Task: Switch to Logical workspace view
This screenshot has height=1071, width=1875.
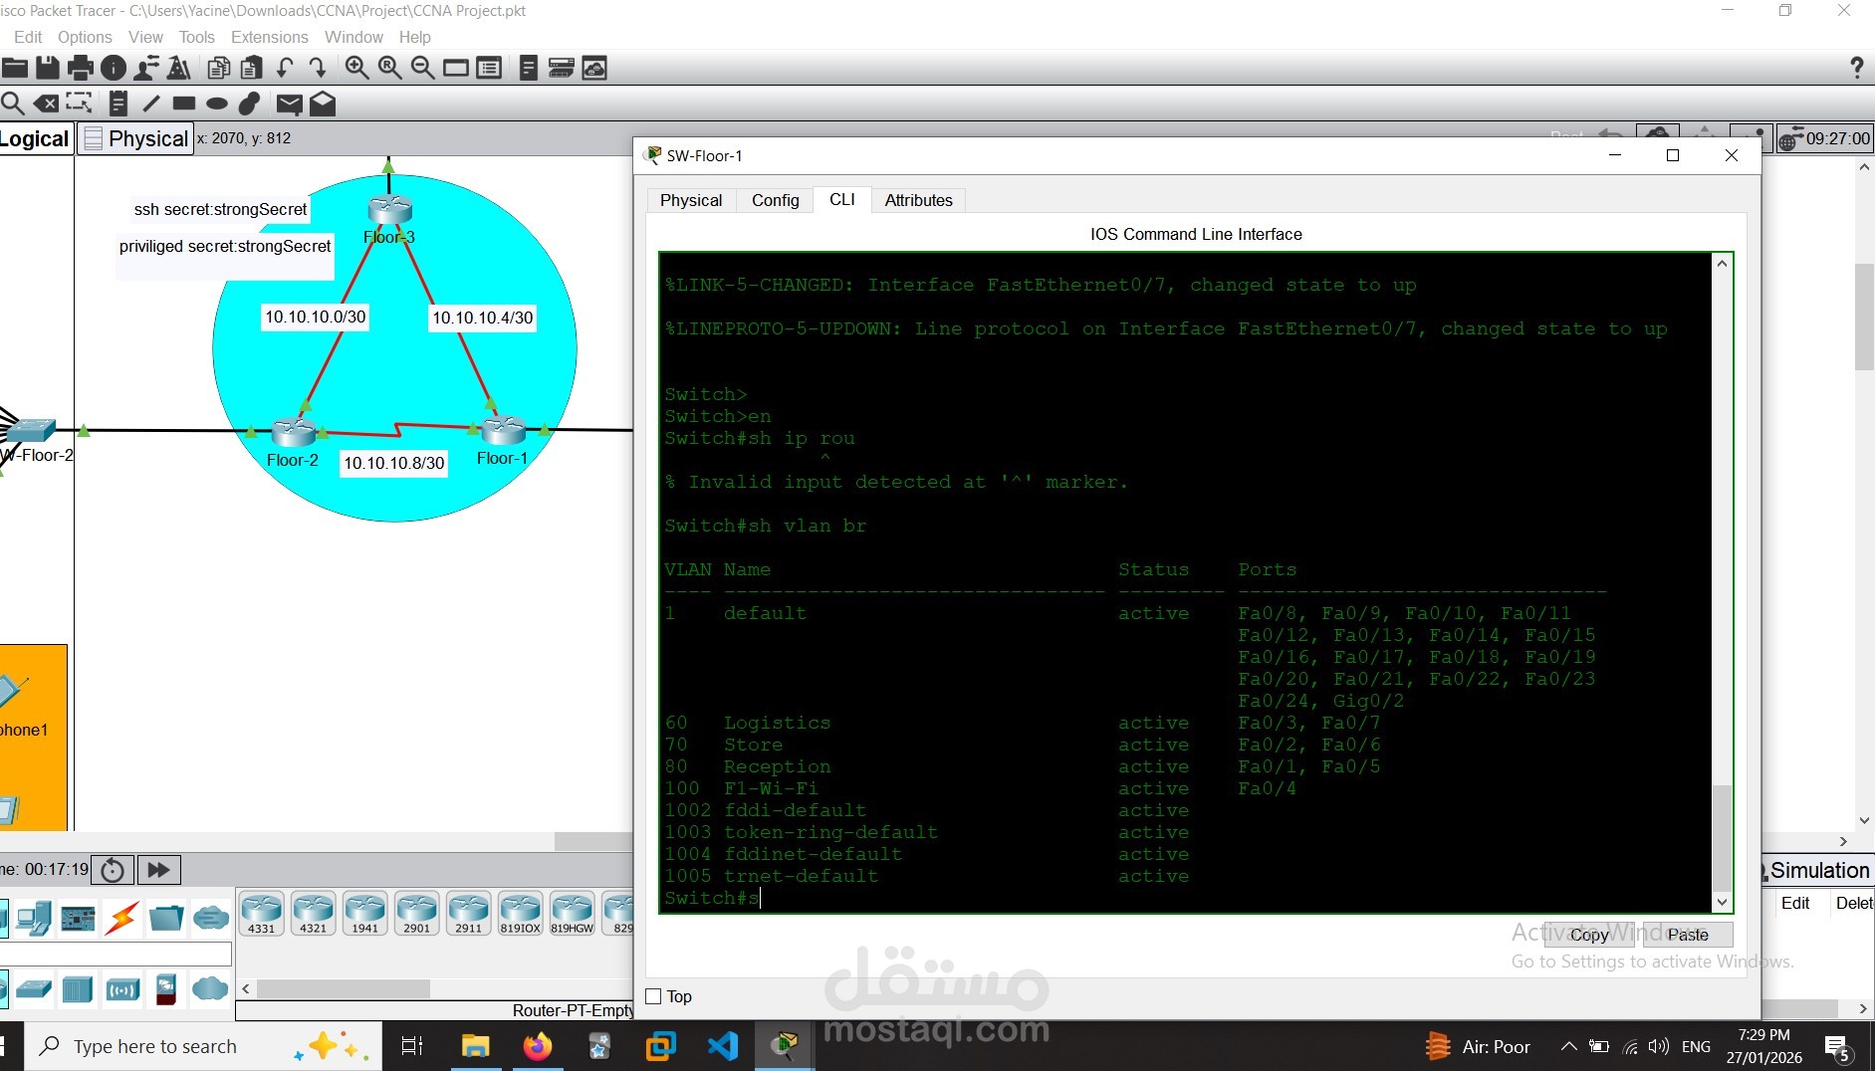Action: click(x=35, y=138)
